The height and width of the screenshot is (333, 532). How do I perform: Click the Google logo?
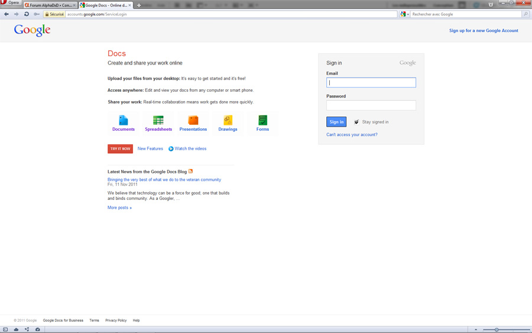[x=33, y=30]
